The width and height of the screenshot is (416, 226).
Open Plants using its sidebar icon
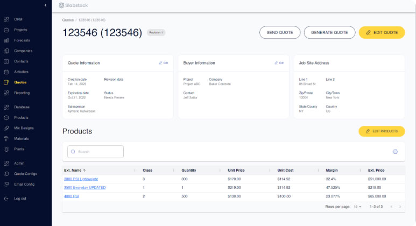(x=6, y=149)
